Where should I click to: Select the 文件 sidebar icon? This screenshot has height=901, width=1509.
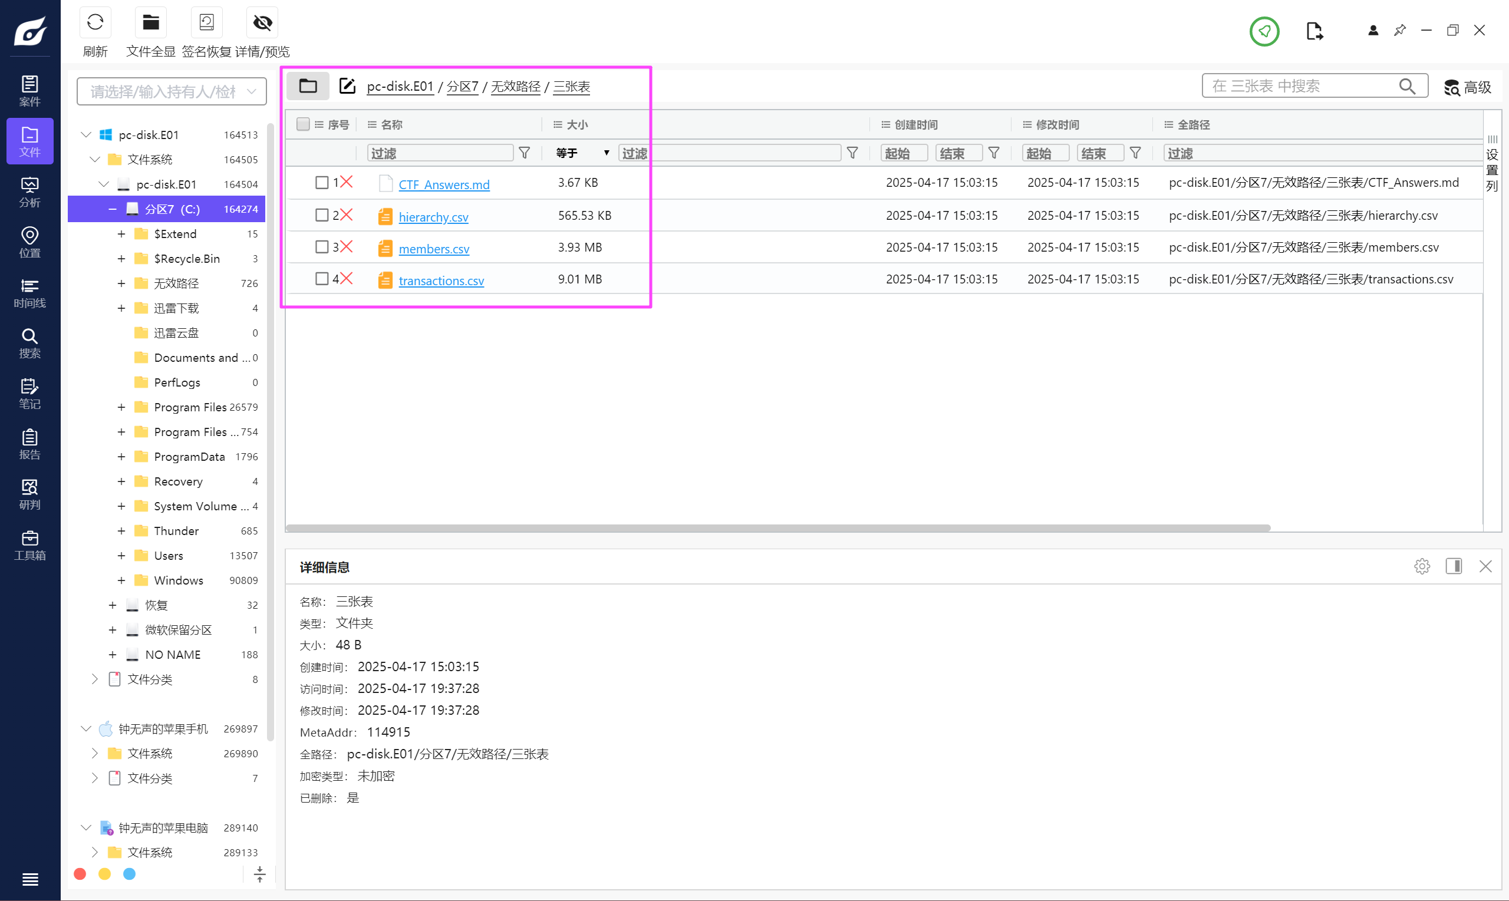click(x=29, y=141)
